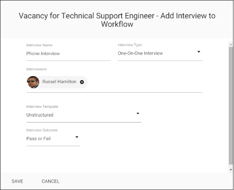234x190 pixels.
Task: Click the Interview Name label
Action: pos(40,45)
